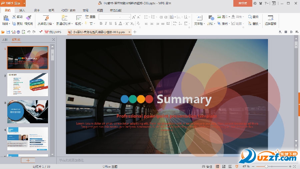300x169 pixels.
Task: Click the orange sign-in button in title bar
Action: pos(242,3)
